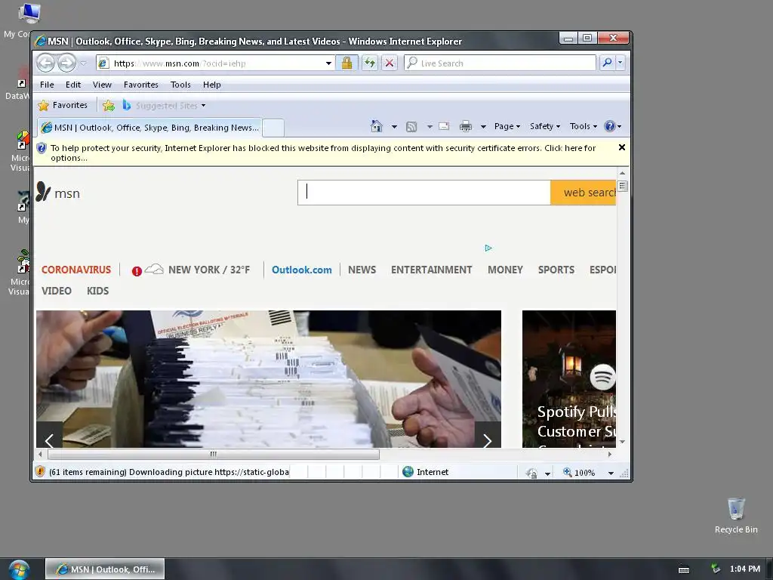773x580 pixels.
Task: Click the red weather alert icon
Action: click(x=137, y=271)
